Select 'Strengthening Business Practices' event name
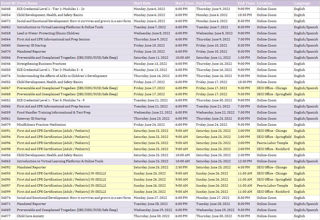Image resolution: width=320 pixels, height=220 pixels. click(x=41, y=63)
